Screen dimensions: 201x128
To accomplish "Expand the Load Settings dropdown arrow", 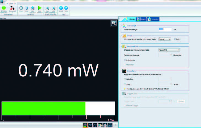I will (x=53, y=13).
